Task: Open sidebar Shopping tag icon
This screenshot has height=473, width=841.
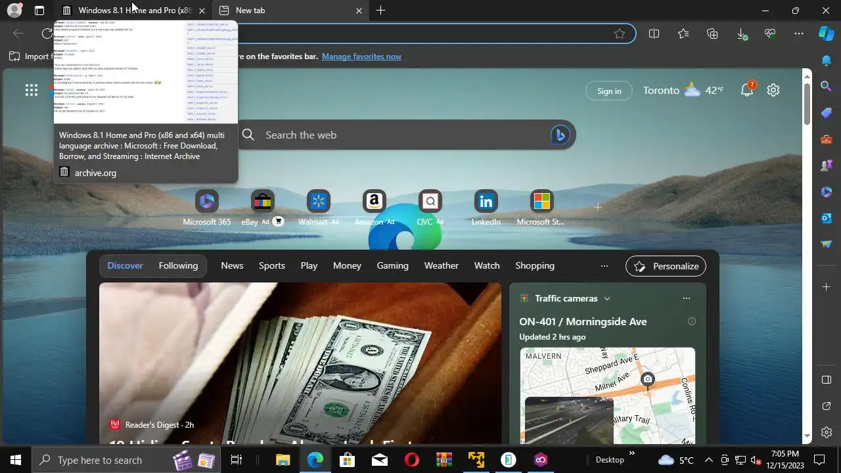Action: (x=827, y=112)
